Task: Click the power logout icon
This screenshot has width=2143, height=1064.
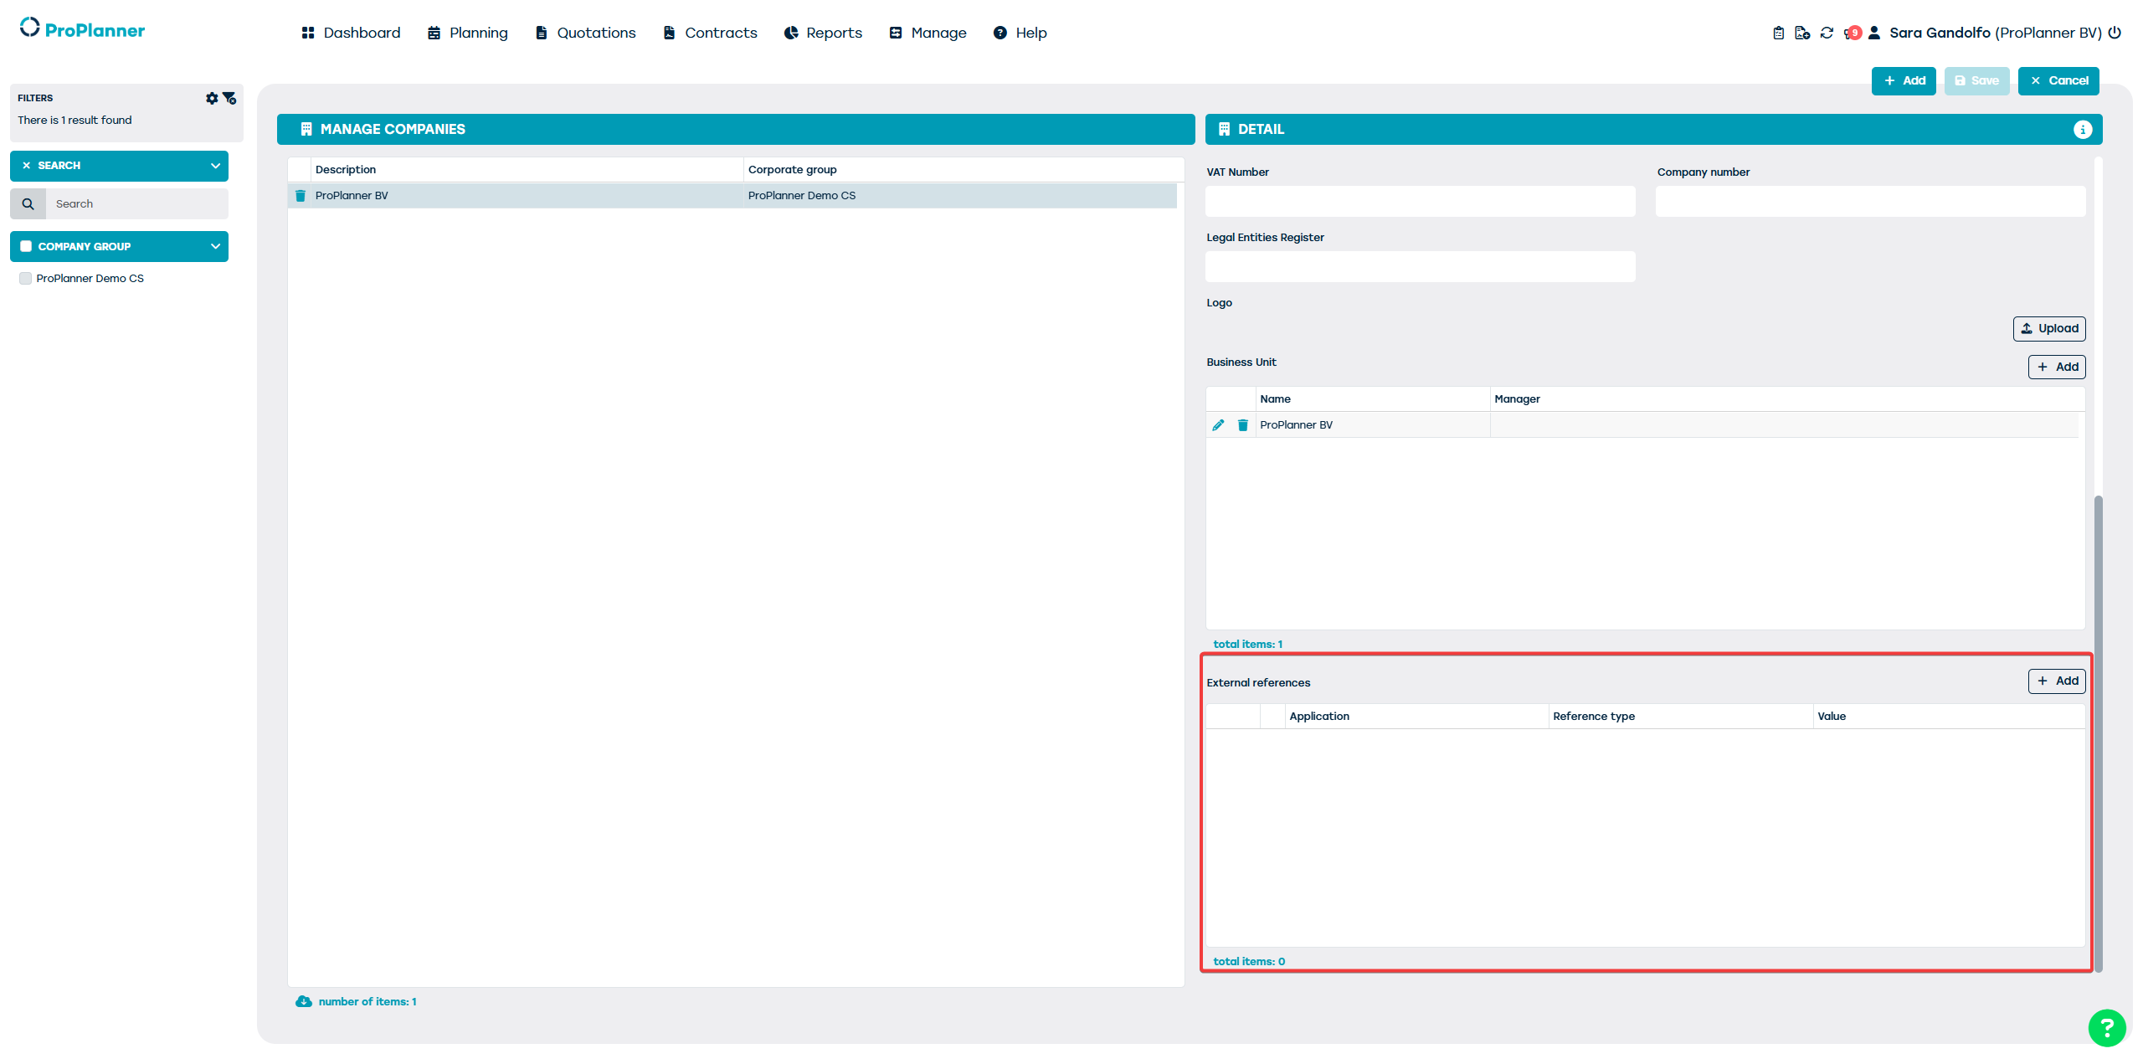Action: tap(2115, 33)
